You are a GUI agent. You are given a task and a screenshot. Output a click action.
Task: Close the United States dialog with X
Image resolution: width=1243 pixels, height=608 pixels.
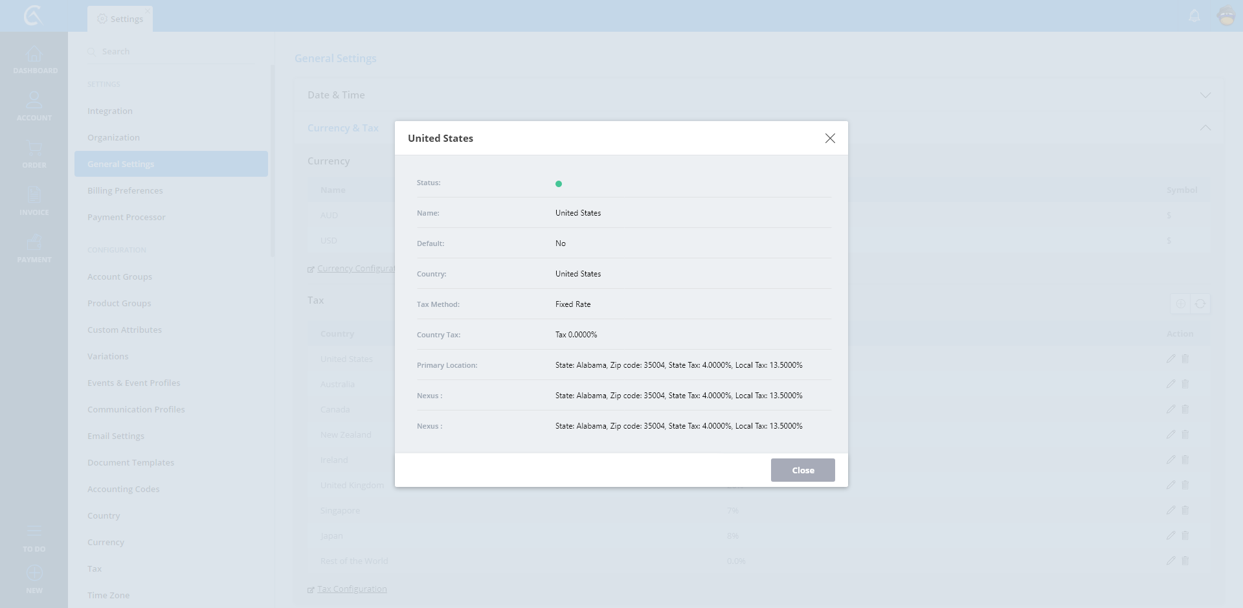[830, 139]
